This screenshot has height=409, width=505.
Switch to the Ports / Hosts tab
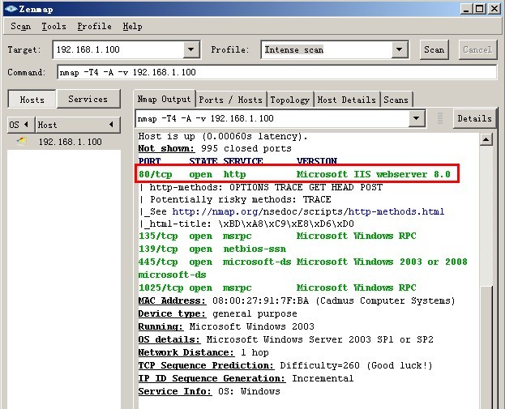pos(230,100)
